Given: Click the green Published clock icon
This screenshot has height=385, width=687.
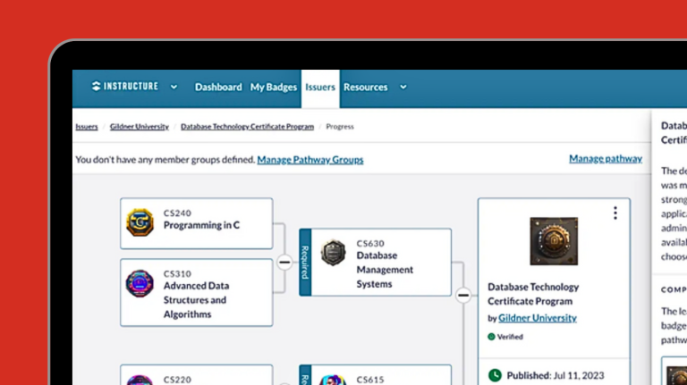Looking at the screenshot, I should pos(495,375).
